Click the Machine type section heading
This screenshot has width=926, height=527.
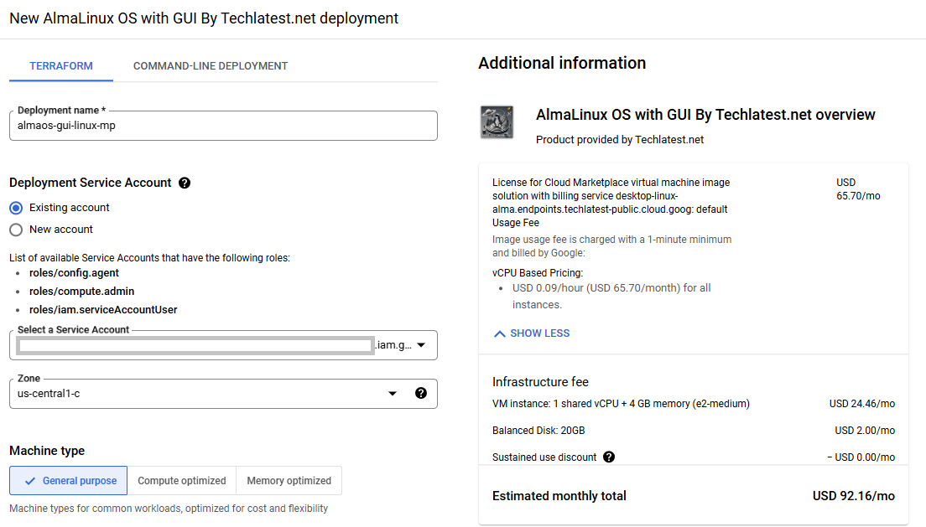47,451
